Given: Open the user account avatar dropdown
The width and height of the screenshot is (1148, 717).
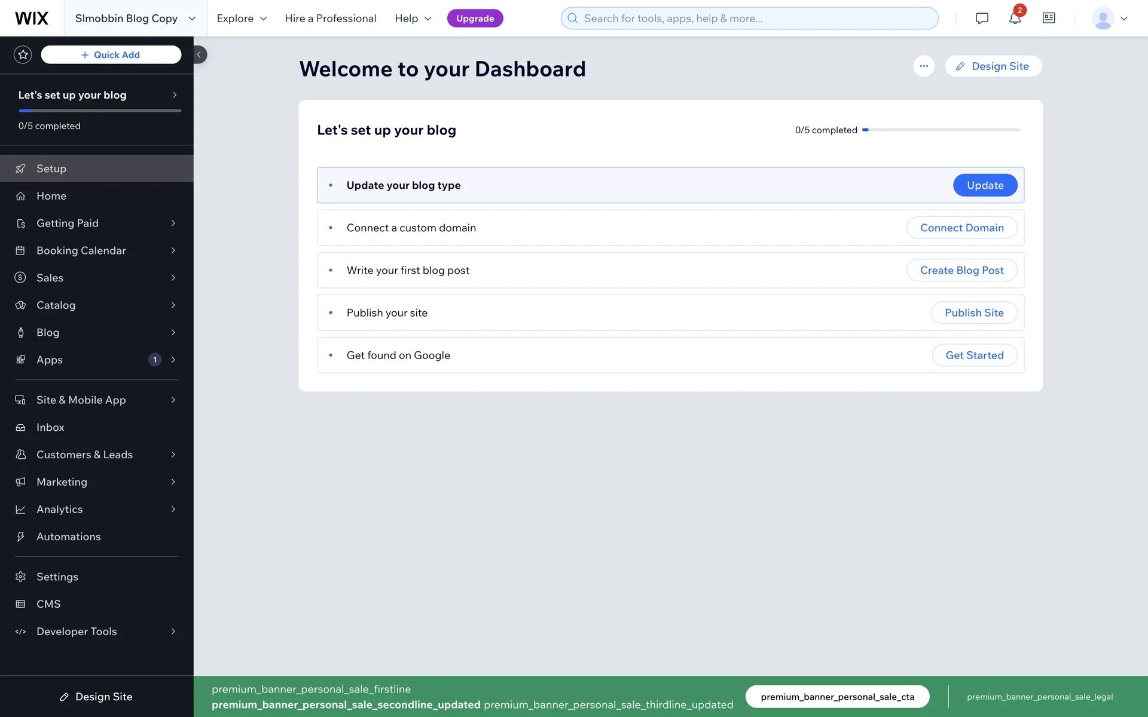Looking at the screenshot, I should 1110,19.
